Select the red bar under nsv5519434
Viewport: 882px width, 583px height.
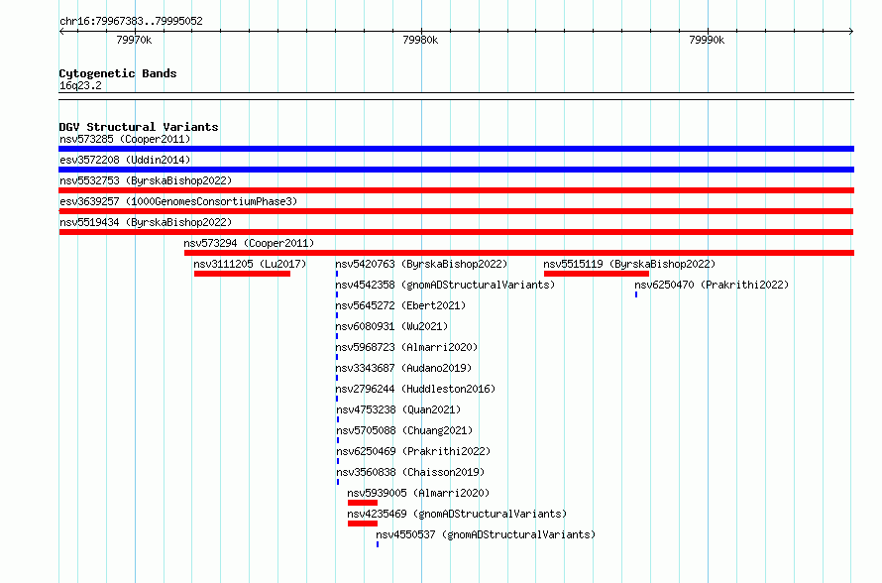456,232
